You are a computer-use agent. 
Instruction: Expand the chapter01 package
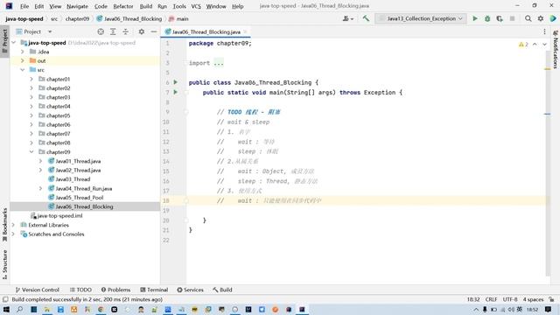coord(31,79)
